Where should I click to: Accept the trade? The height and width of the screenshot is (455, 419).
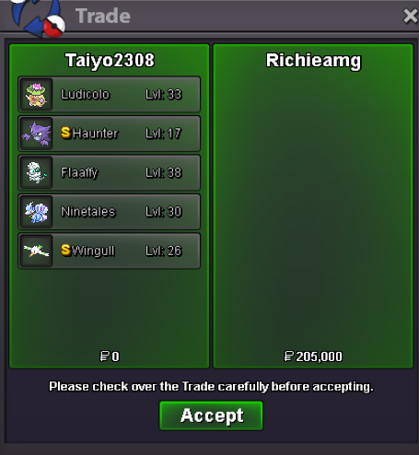tap(211, 415)
